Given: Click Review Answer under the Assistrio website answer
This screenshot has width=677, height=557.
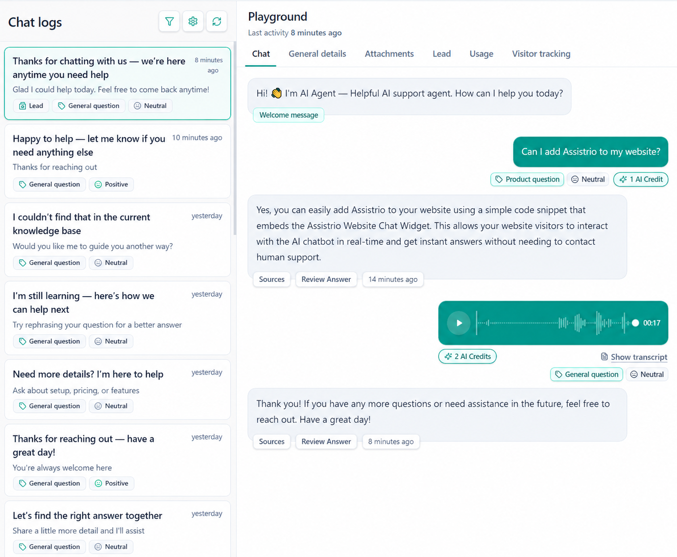Looking at the screenshot, I should pyautogui.click(x=326, y=279).
